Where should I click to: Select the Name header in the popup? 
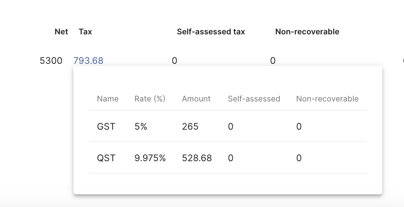click(108, 99)
